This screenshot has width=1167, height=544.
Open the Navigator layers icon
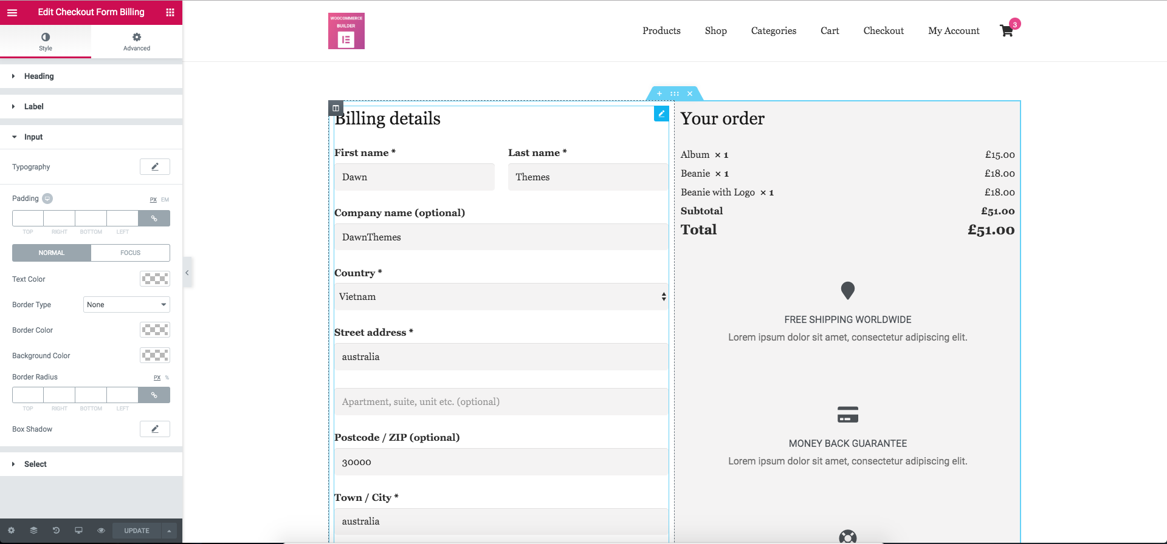point(33,530)
